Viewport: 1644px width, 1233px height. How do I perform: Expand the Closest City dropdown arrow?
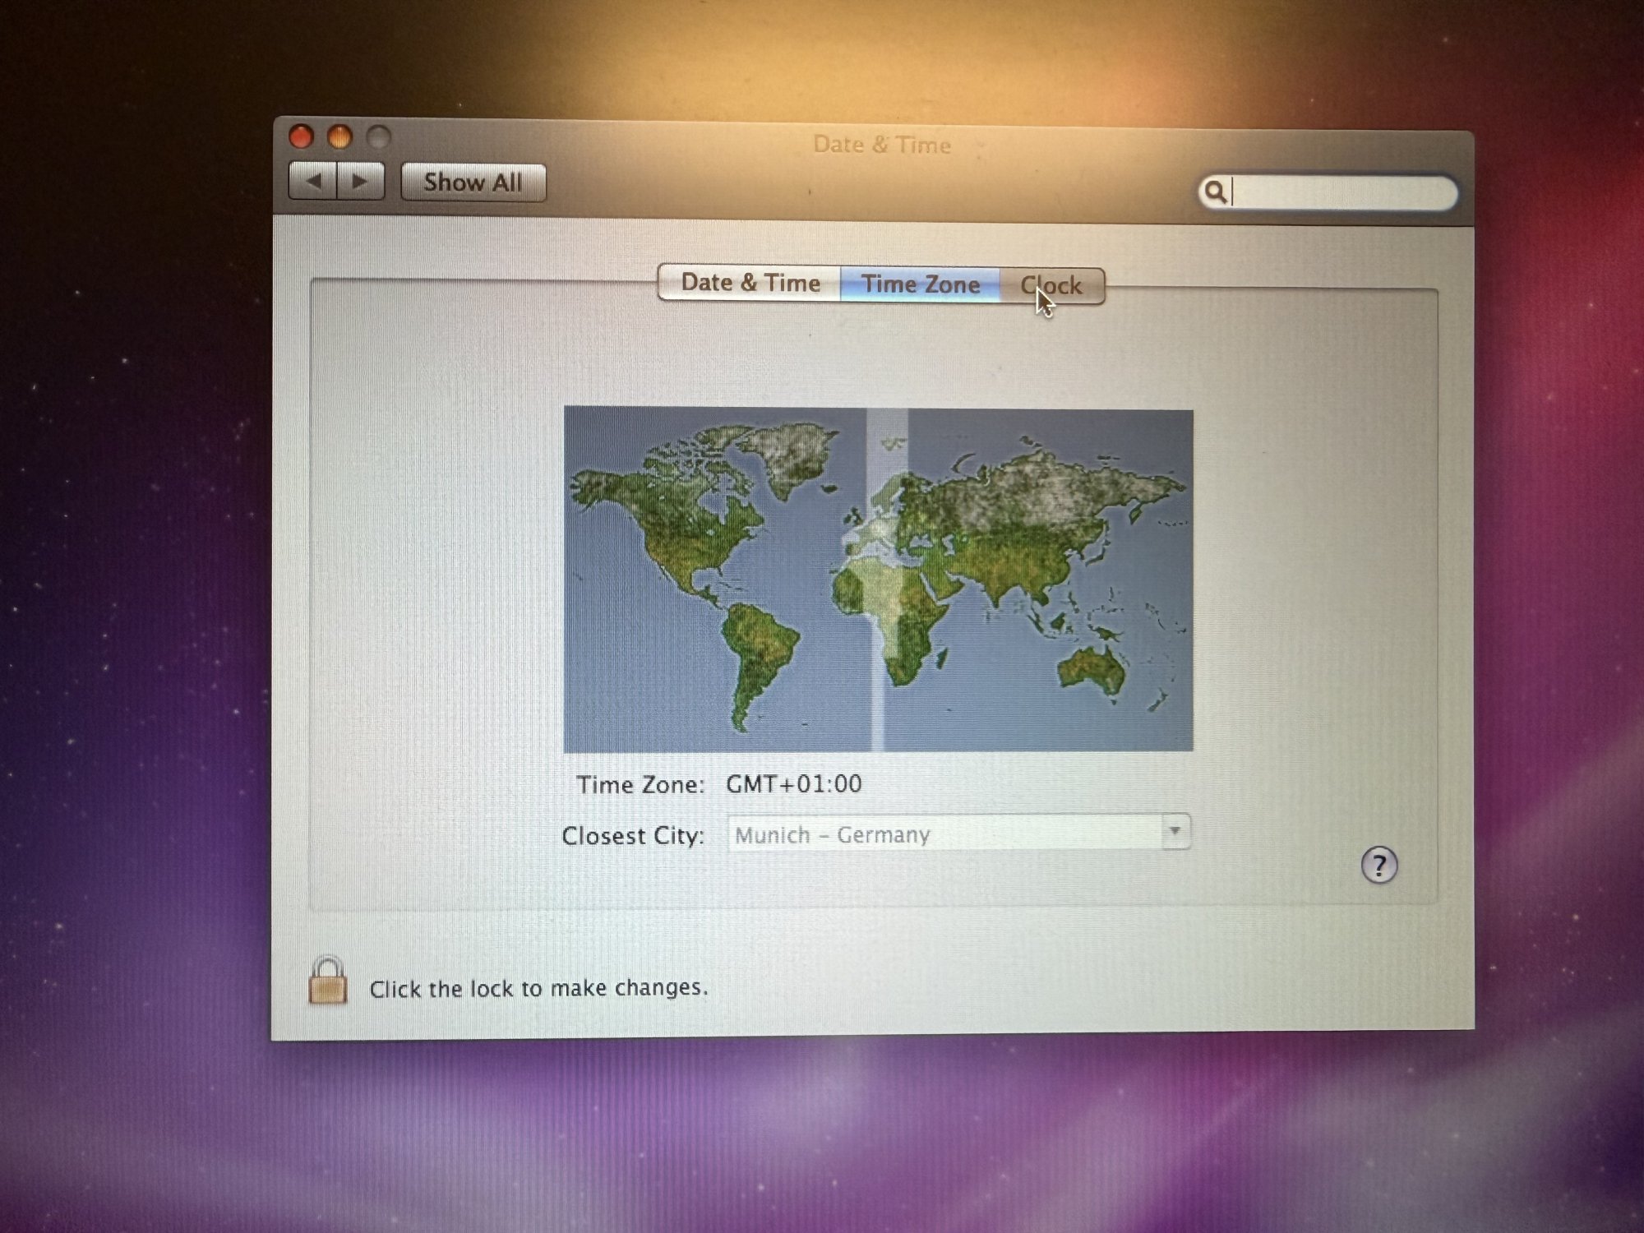tap(1175, 831)
